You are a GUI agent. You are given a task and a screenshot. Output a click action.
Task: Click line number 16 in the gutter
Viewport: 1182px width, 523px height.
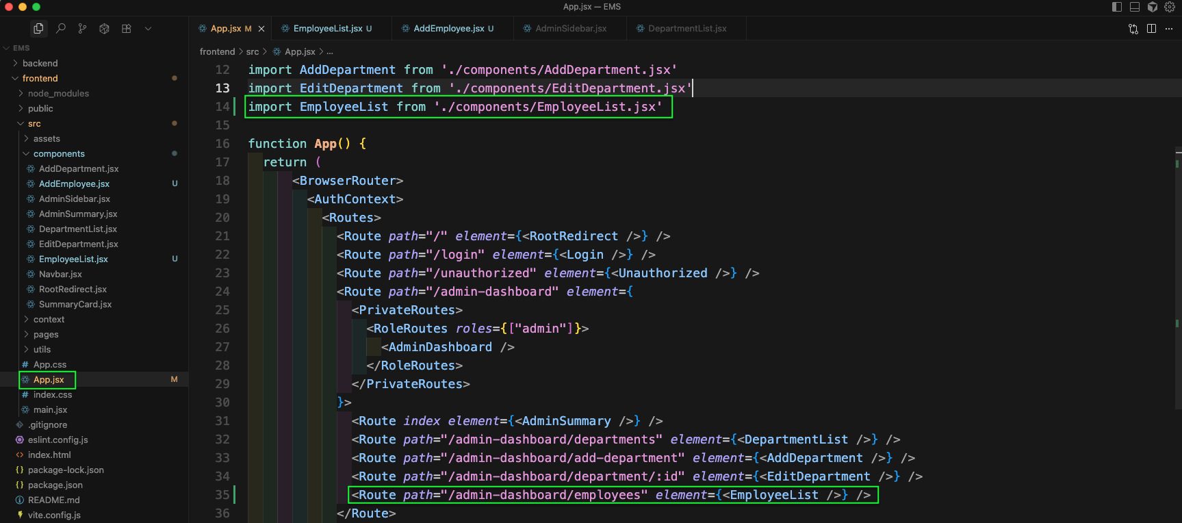[x=222, y=144]
